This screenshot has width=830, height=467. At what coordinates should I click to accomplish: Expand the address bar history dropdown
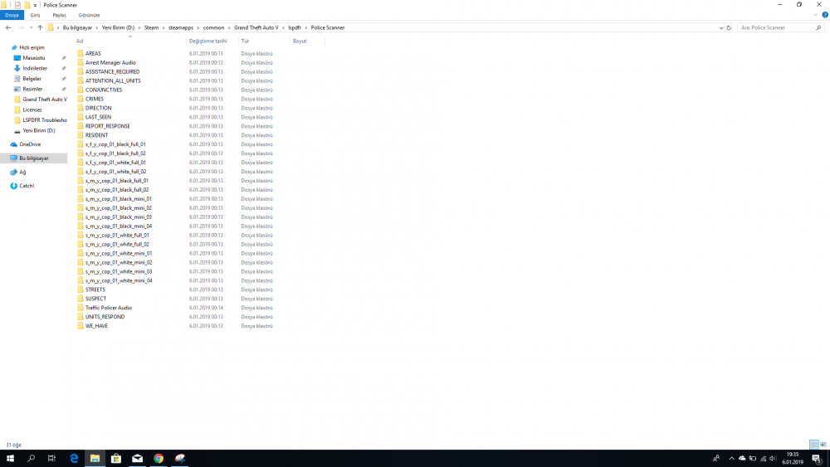(x=721, y=27)
